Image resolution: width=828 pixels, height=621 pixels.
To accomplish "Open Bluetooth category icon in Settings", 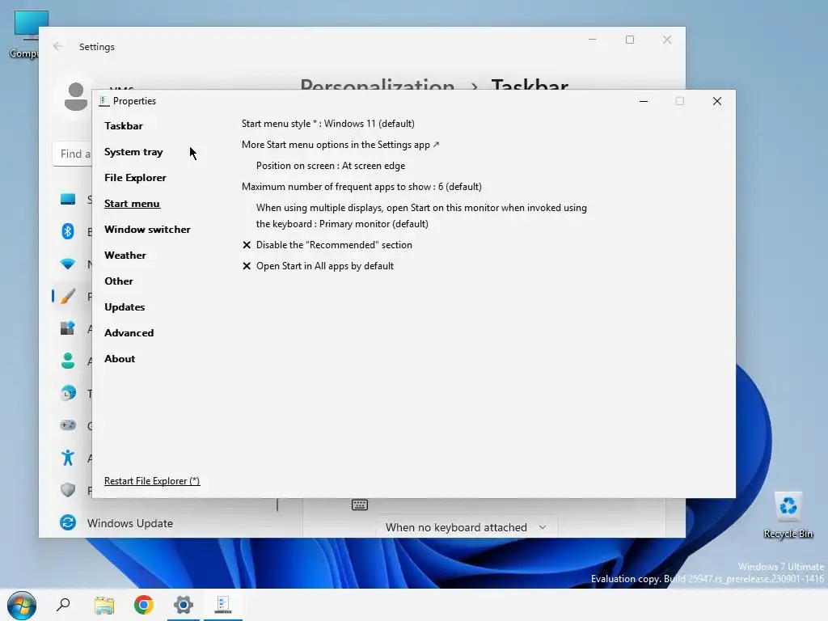I will point(68,231).
